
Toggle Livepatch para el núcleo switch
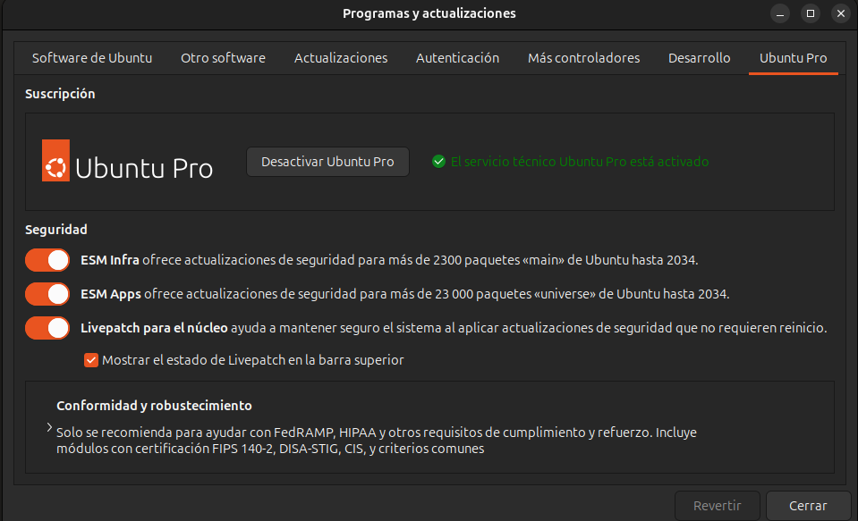[47, 328]
